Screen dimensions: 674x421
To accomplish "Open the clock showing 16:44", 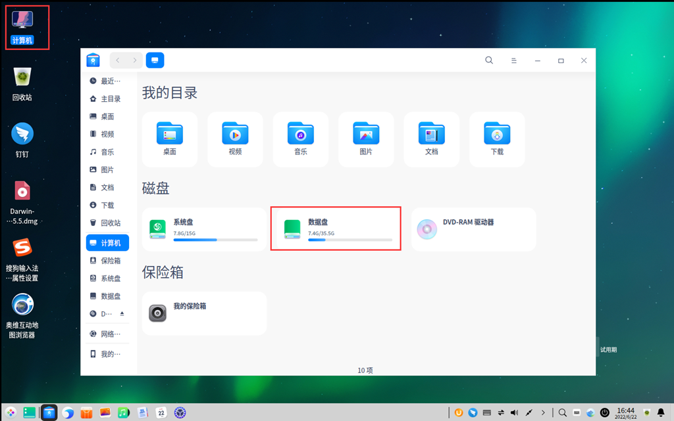I will [x=626, y=412].
